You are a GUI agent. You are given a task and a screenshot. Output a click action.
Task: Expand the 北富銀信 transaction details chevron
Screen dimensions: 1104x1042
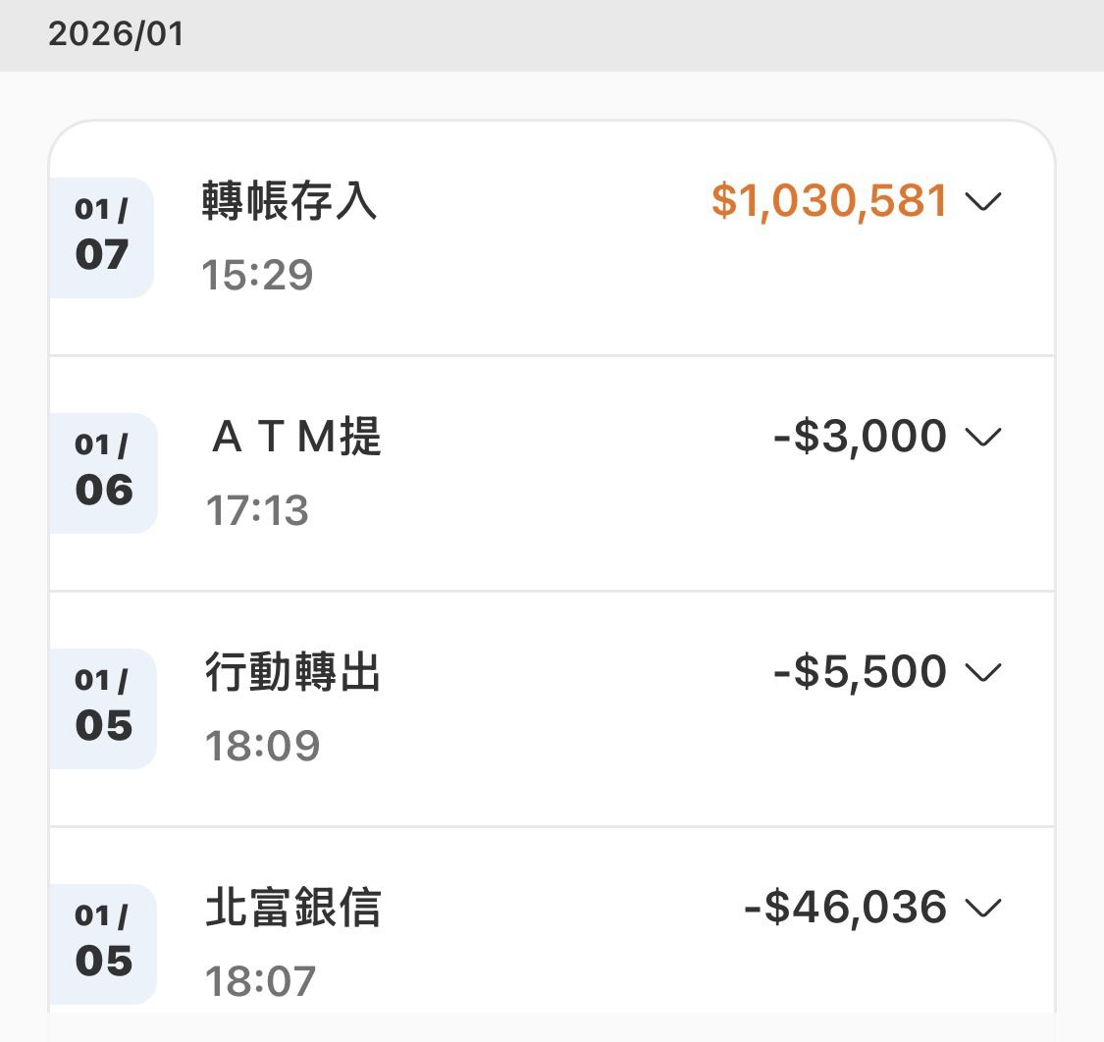[981, 909]
